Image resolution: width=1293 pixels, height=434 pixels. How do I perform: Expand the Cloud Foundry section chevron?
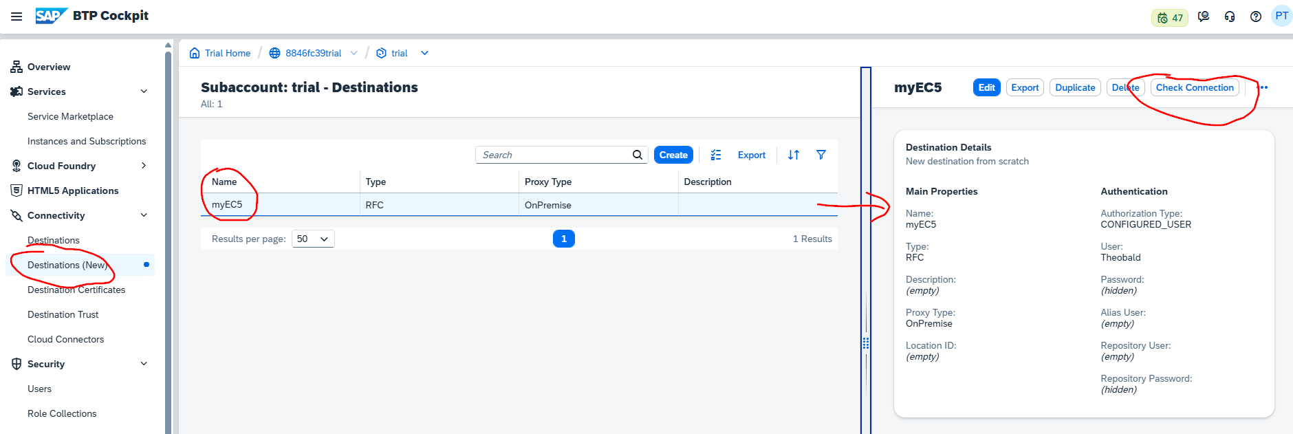click(x=144, y=166)
